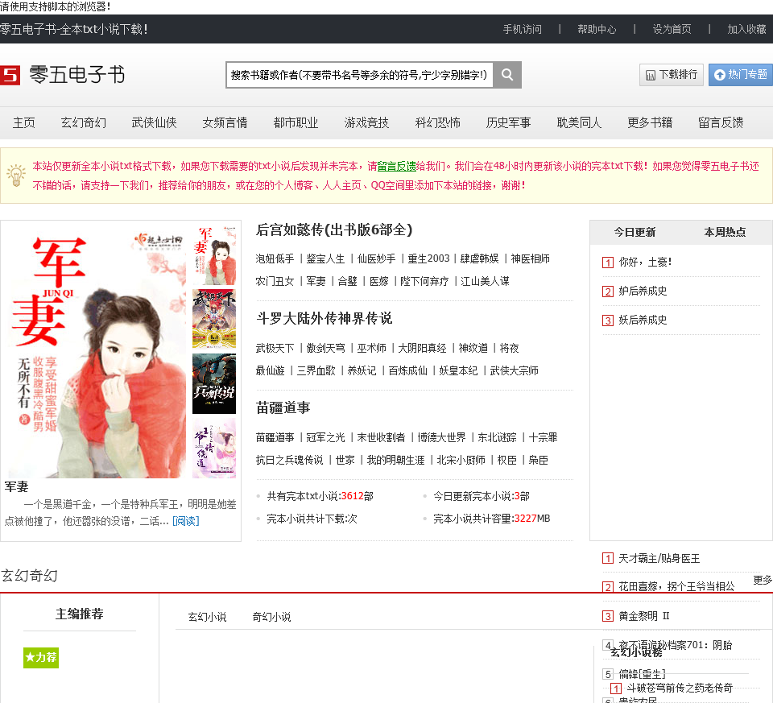Open 下载排行 download ranking button
Viewport: 773px width, 703px height.
(x=671, y=75)
